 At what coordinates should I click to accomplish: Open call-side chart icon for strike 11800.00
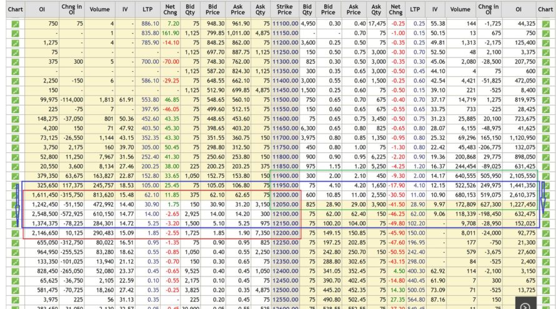15,157
